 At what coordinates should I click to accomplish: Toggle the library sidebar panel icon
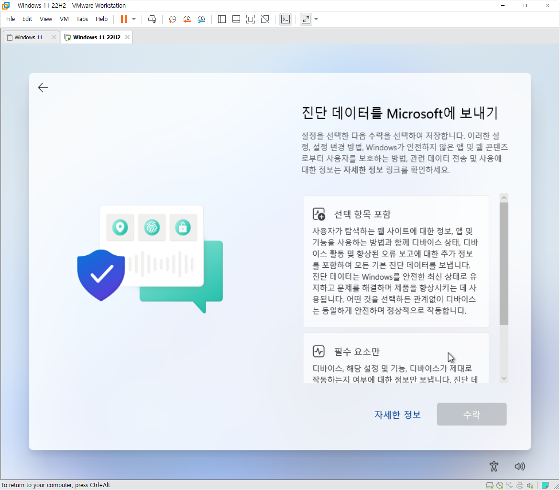222,19
